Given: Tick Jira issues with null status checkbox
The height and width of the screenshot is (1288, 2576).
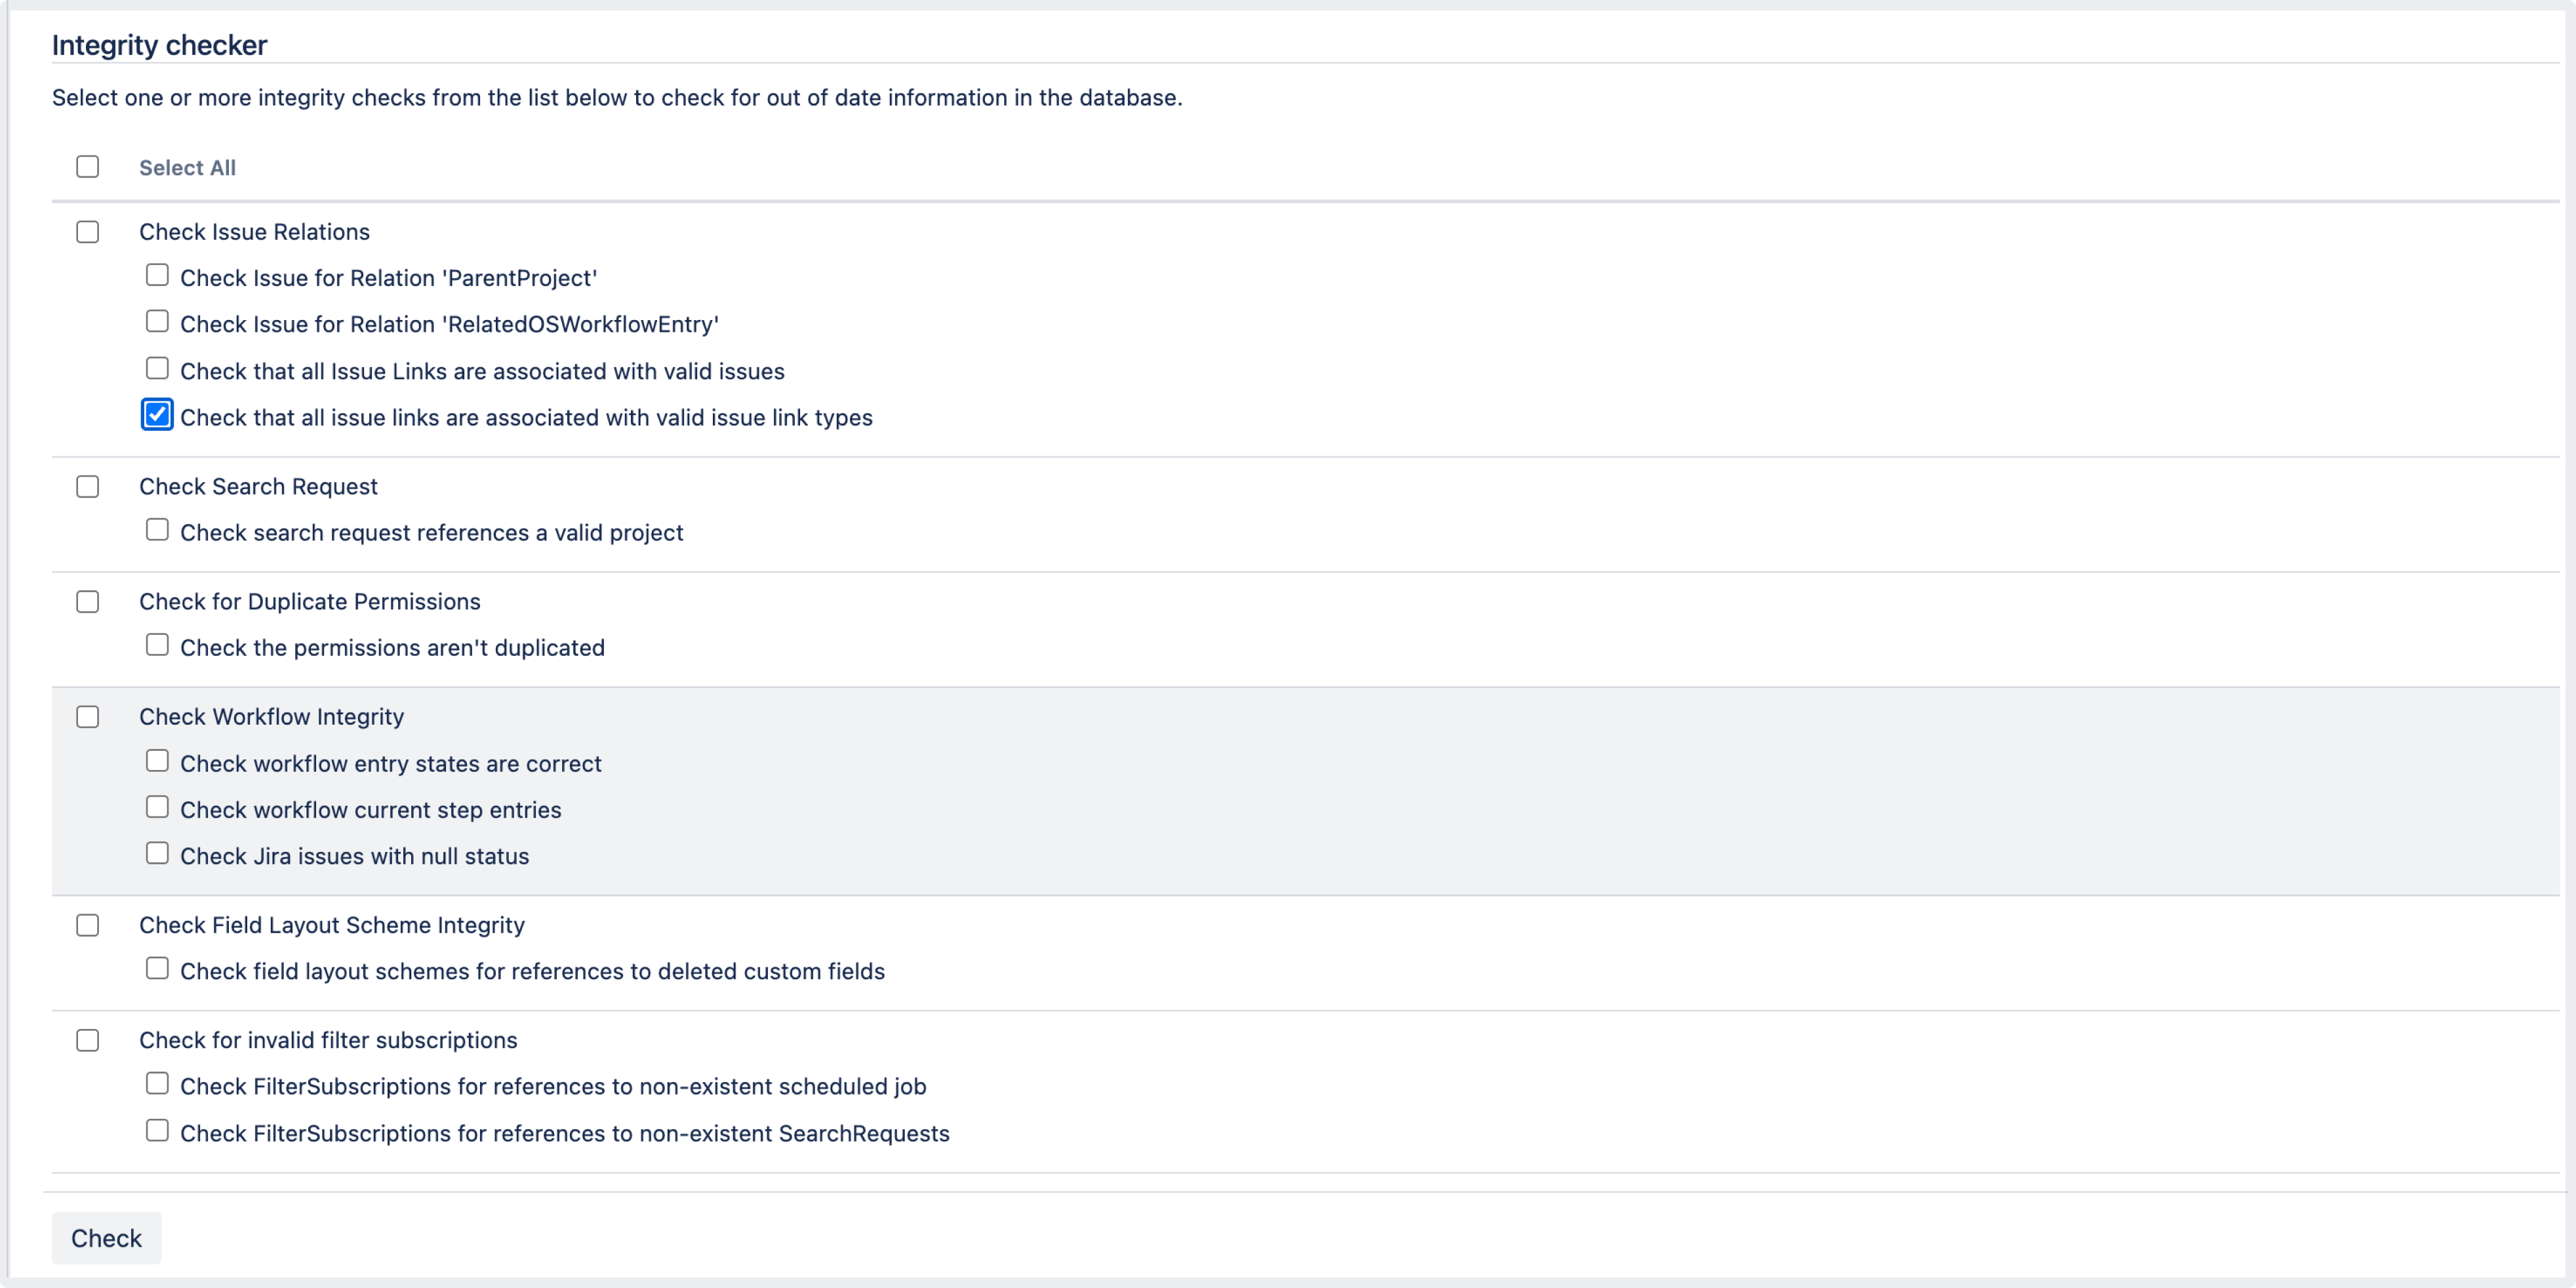Looking at the screenshot, I should (157, 853).
